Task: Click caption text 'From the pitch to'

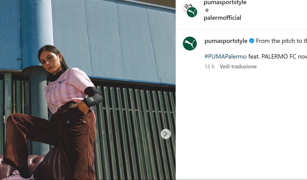Action: point(279,41)
